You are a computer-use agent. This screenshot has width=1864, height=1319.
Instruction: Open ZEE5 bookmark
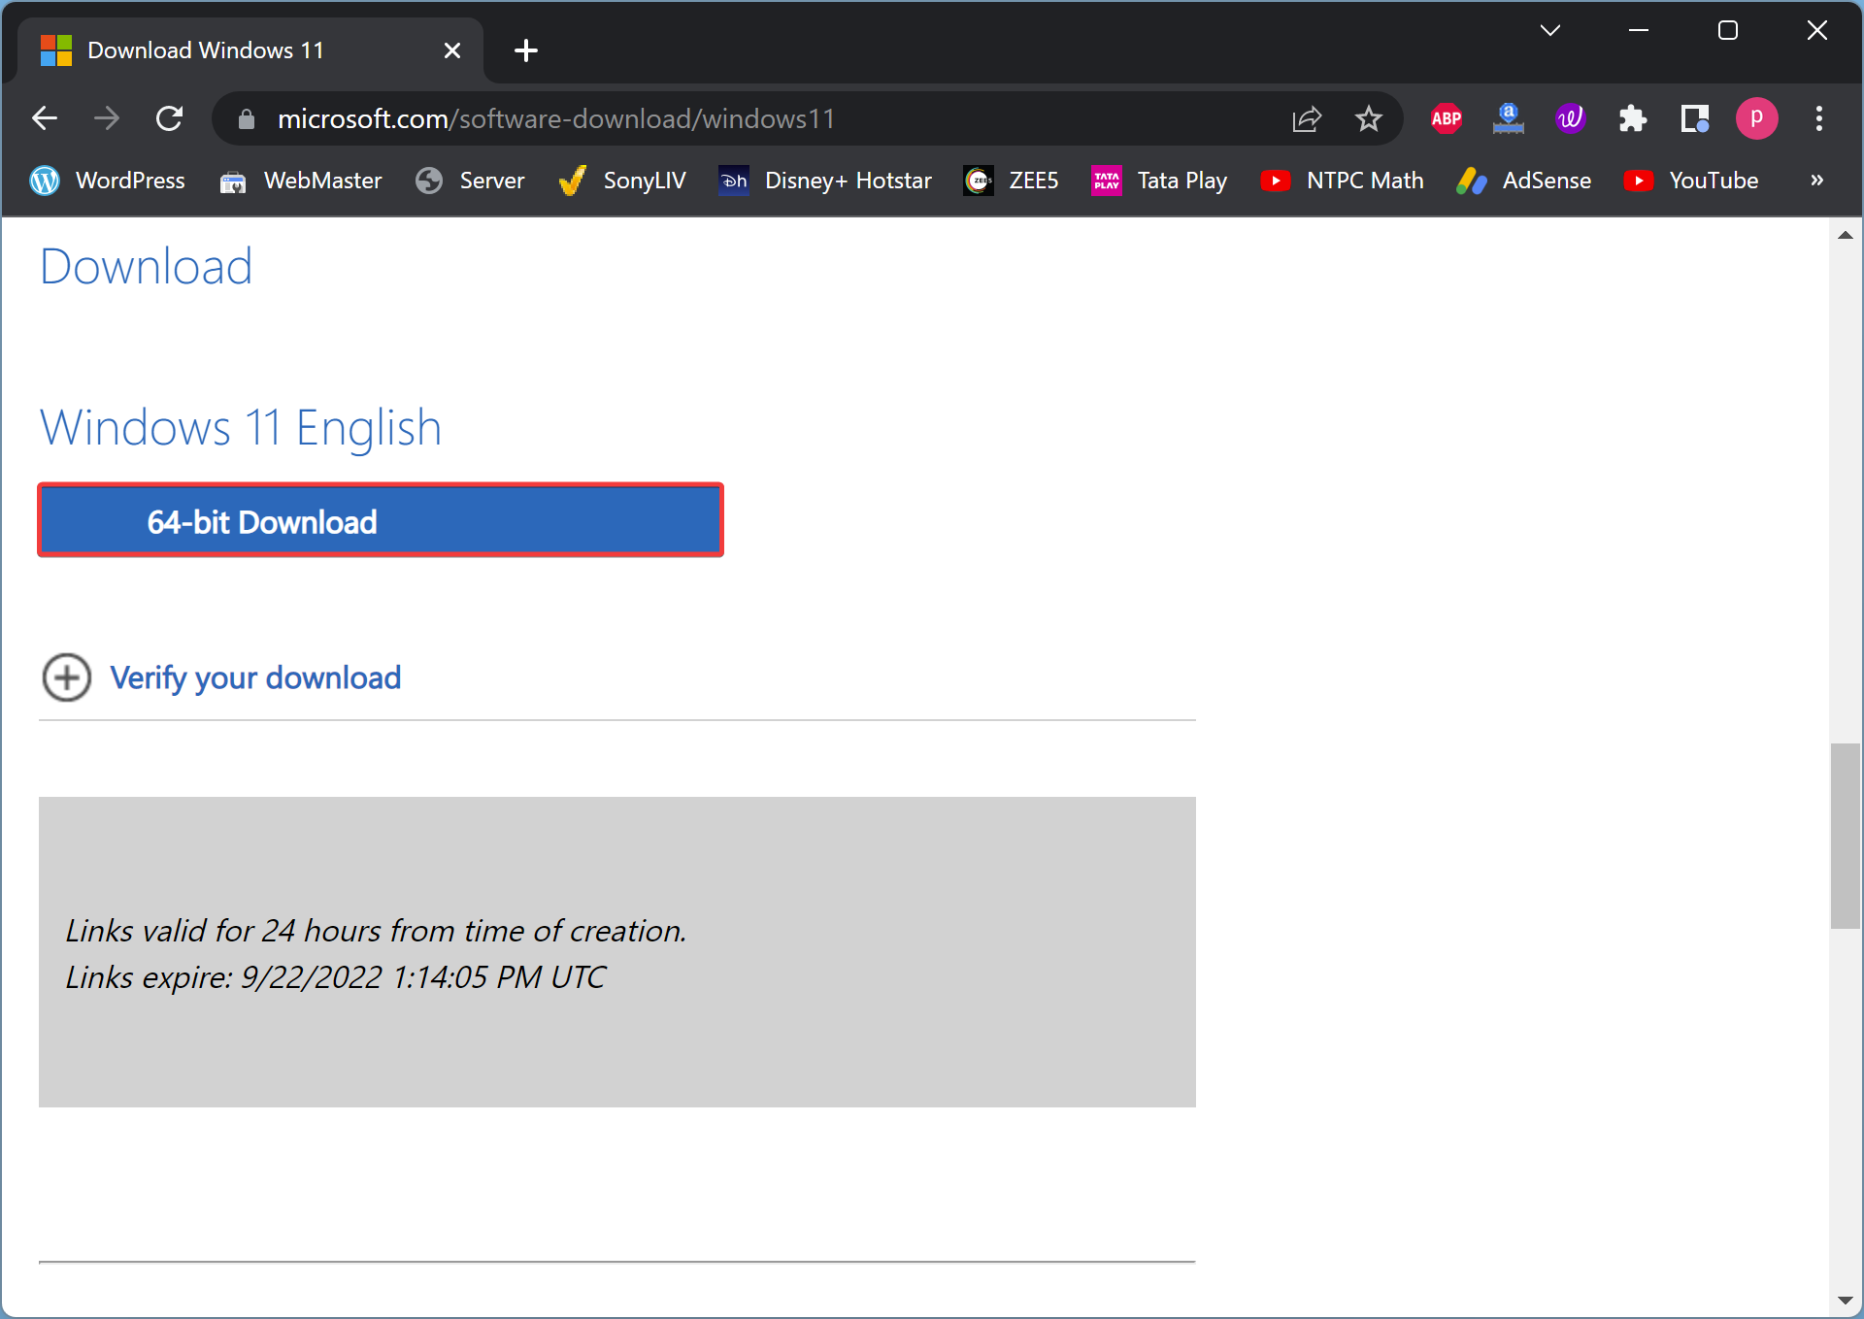pyautogui.click(x=1012, y=181)
